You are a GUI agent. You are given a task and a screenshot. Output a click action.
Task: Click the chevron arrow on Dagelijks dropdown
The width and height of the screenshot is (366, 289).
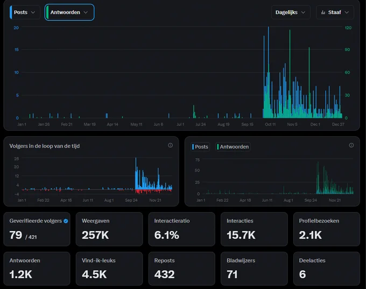pyautogui.click(x=303, y=12)
